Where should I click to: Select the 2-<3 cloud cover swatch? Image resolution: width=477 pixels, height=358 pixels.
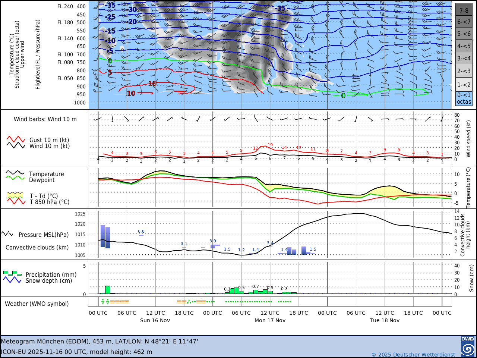coord(464,71)
